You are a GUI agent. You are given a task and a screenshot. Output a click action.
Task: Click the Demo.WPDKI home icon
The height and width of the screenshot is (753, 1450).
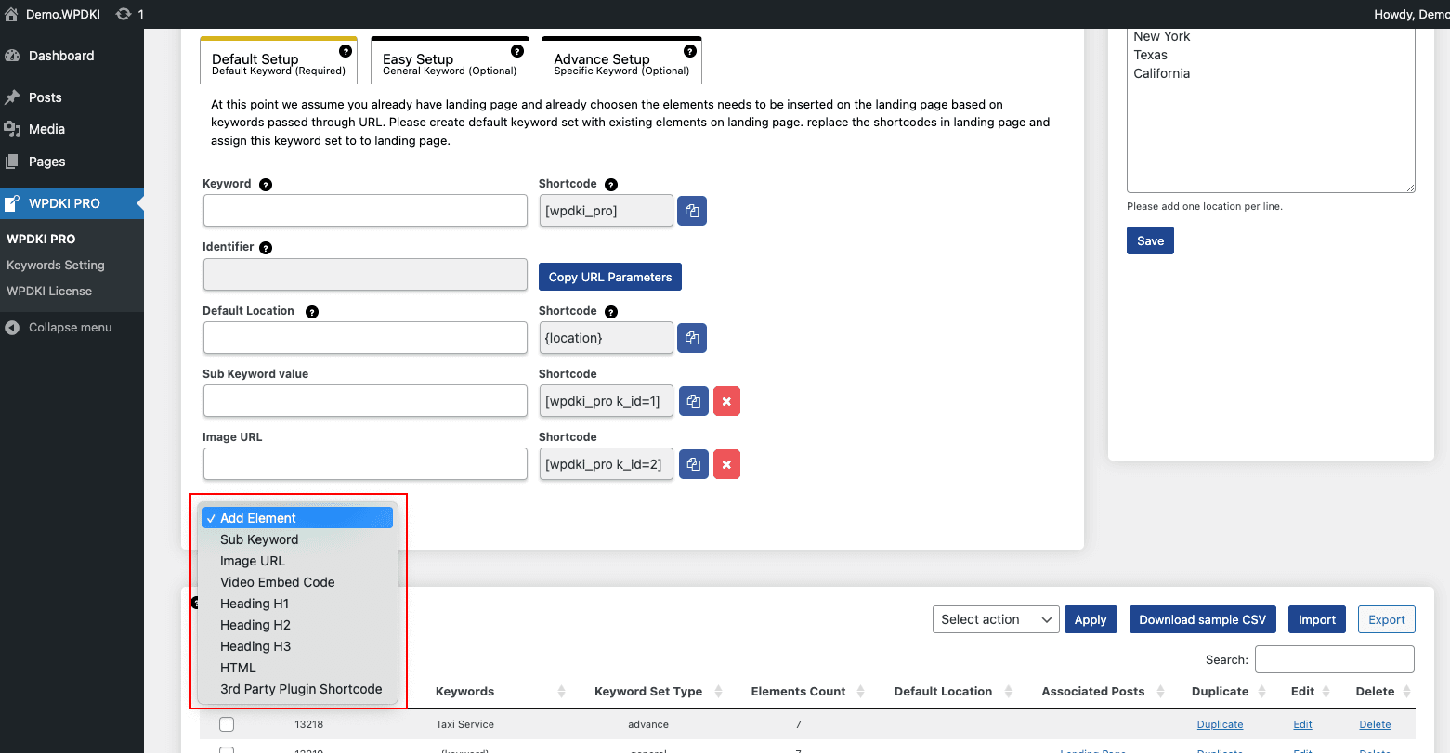pyautogui.click(x=12, y=15)
